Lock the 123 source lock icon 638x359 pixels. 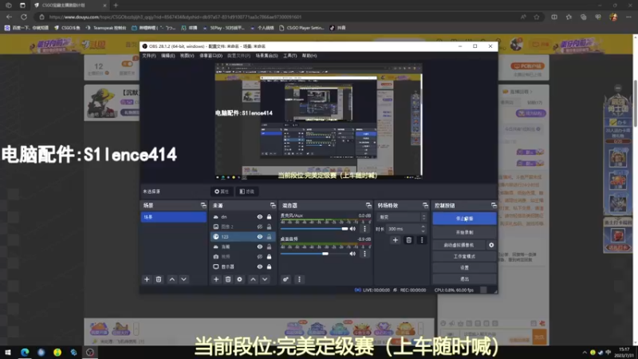coord(269,236)
